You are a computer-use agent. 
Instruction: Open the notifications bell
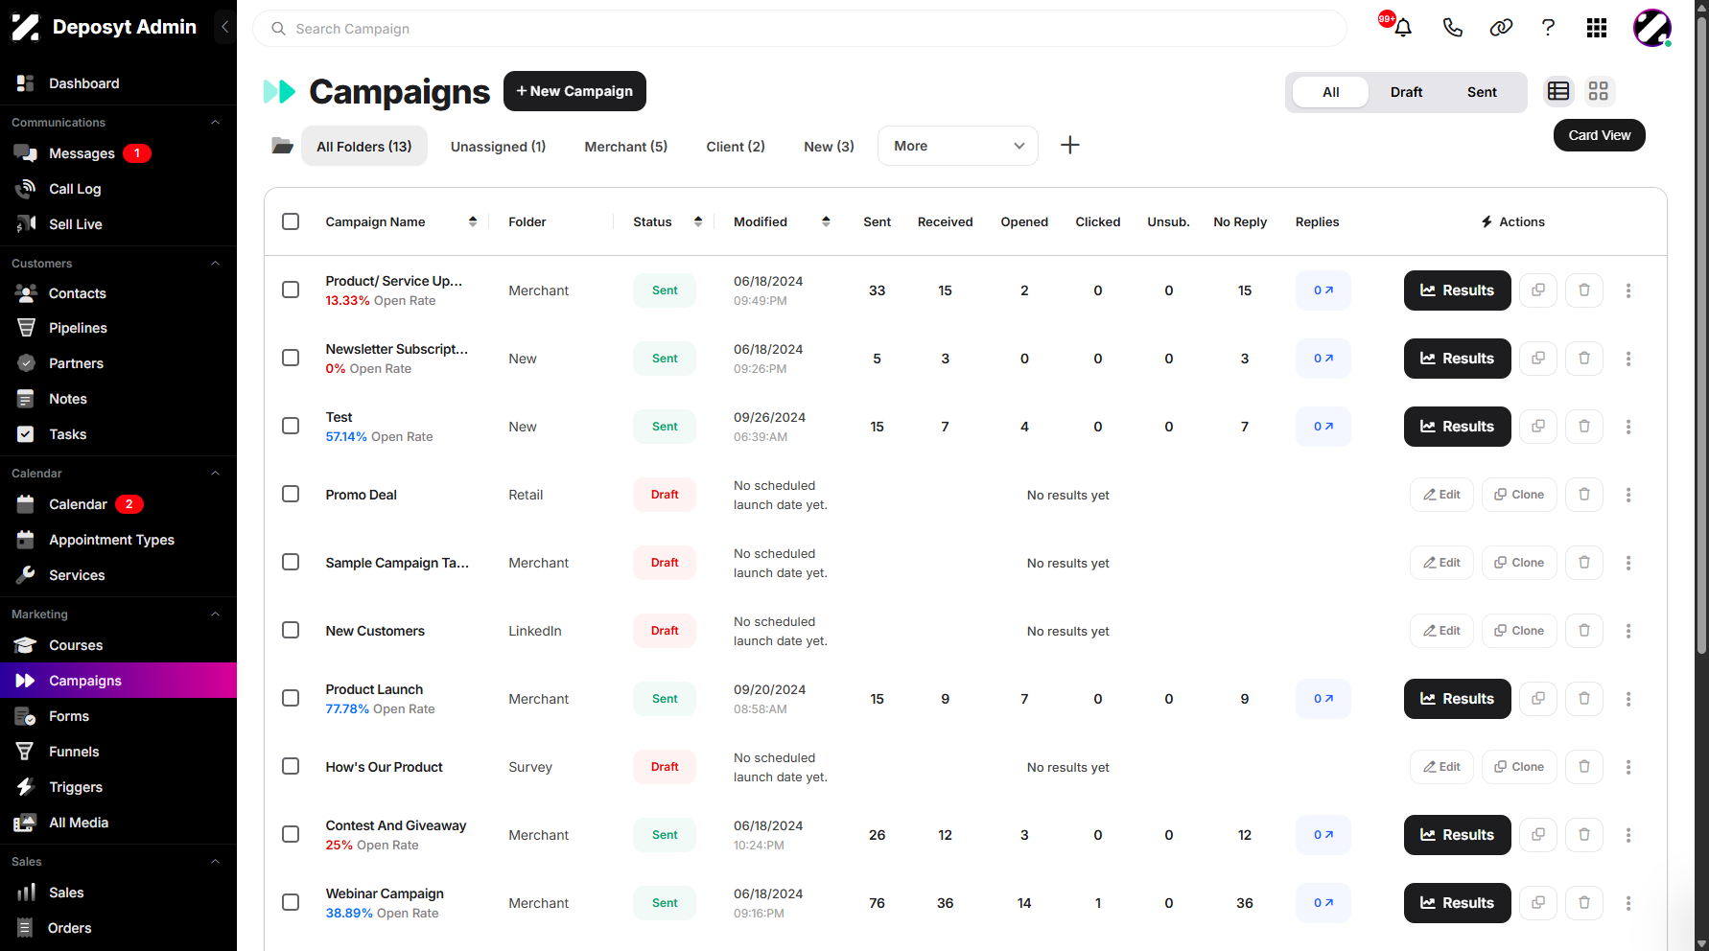tap(1402, 28)
